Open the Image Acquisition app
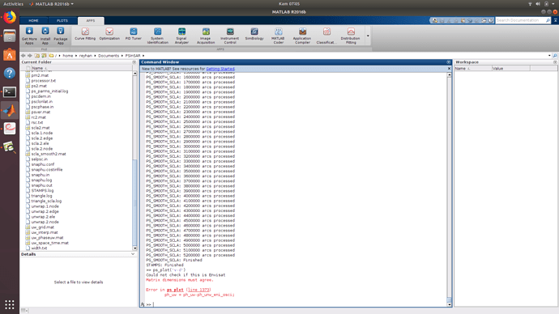Viewport: 559px width, 314px height. [x=206, y=36]
